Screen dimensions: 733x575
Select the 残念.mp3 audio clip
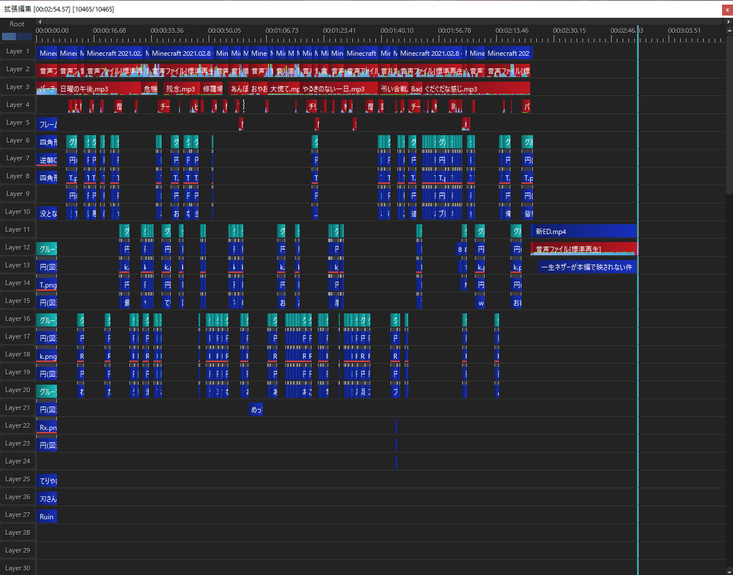pos(182,89)
